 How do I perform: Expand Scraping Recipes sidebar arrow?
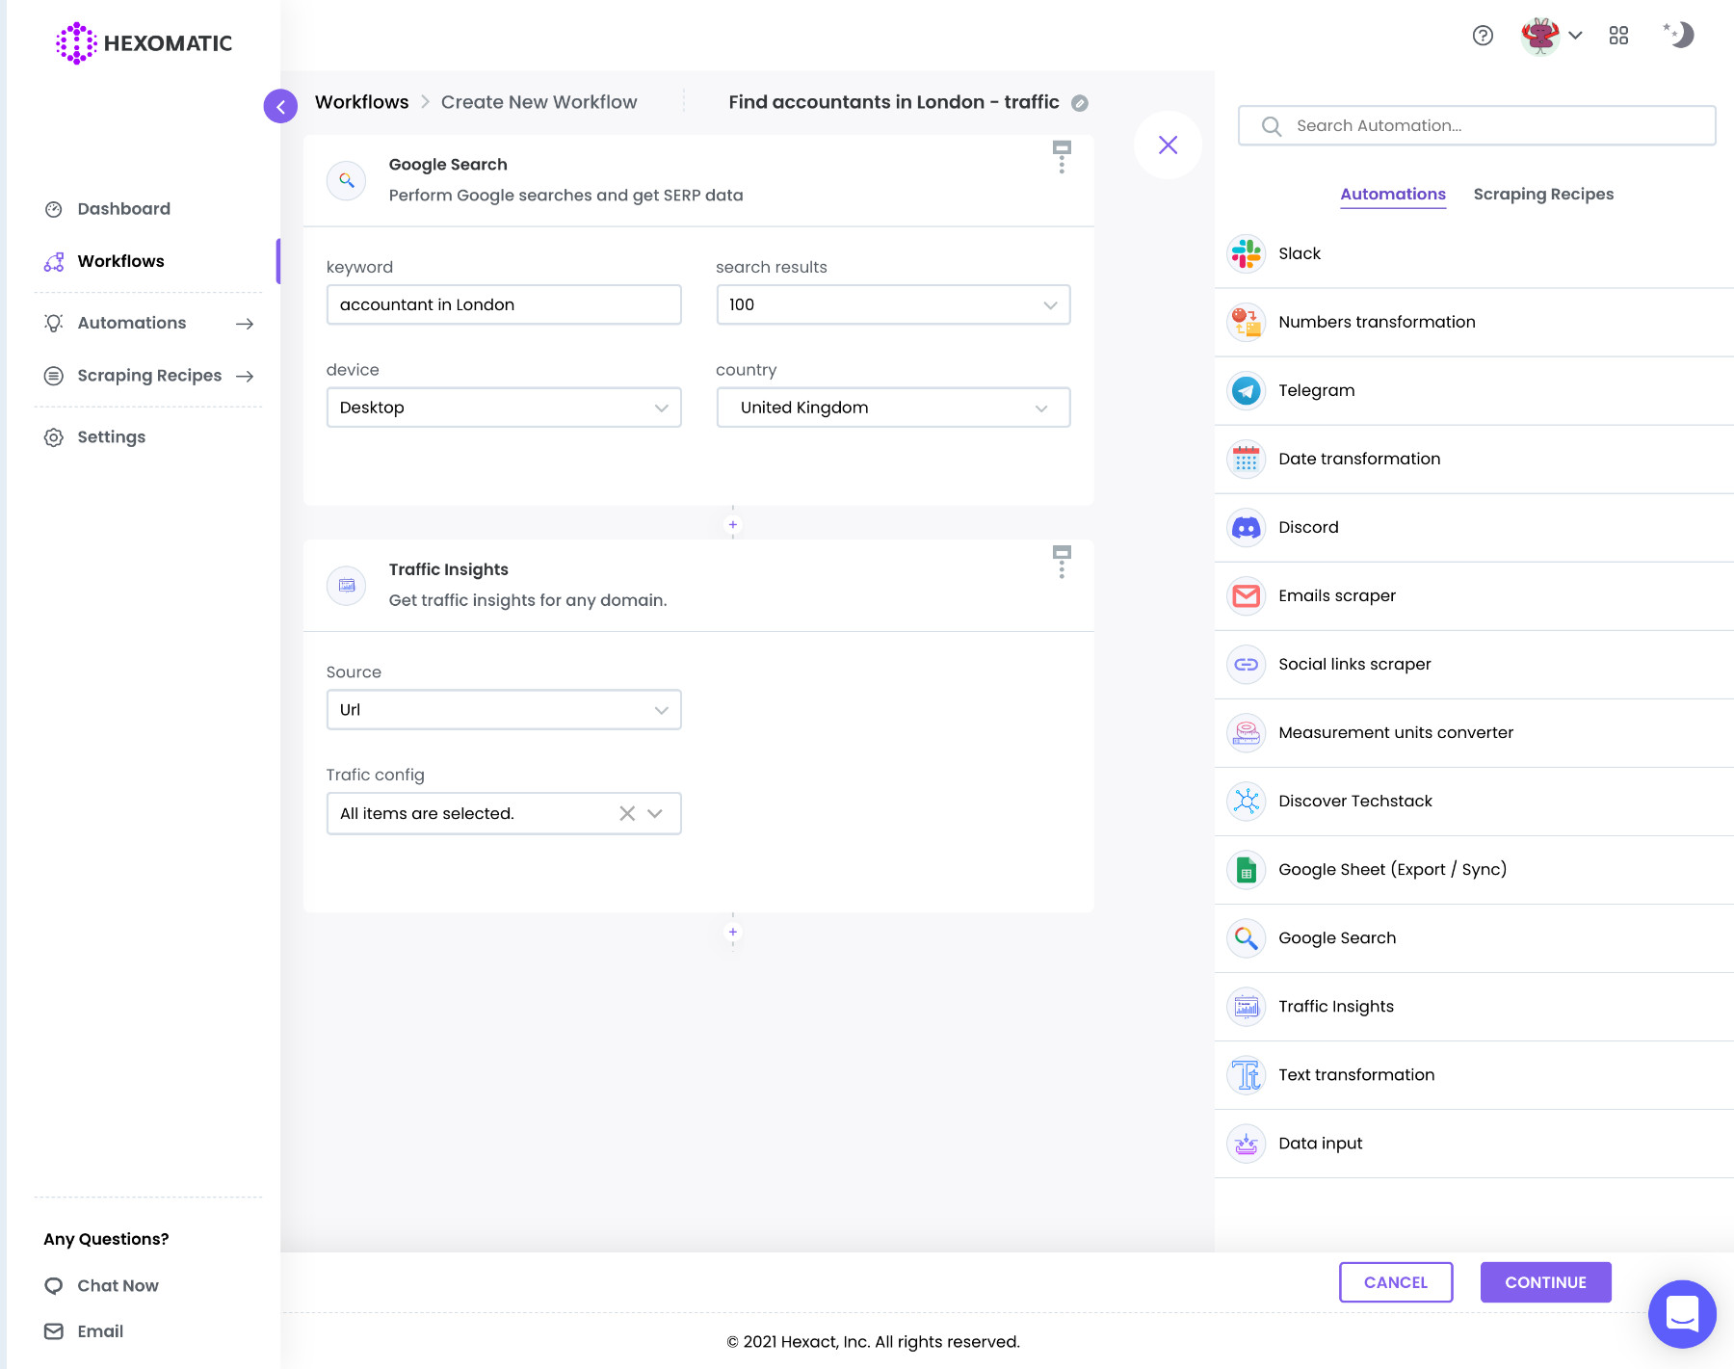[x=245, y=376]
